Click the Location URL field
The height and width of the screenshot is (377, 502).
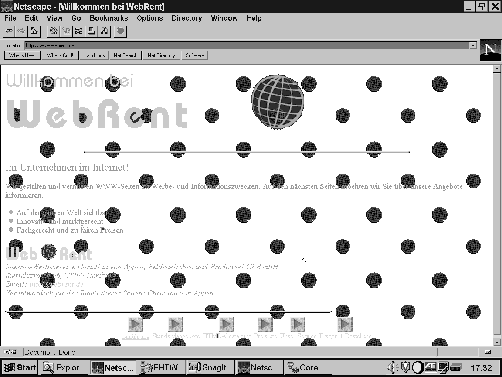pos(244,45)
